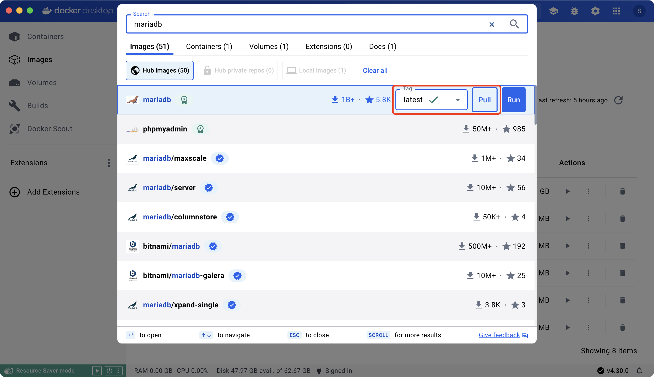Toggle Hub private repos (0) filter
The height and width of the screenshot is (377, 654).
tap(238, 70)
